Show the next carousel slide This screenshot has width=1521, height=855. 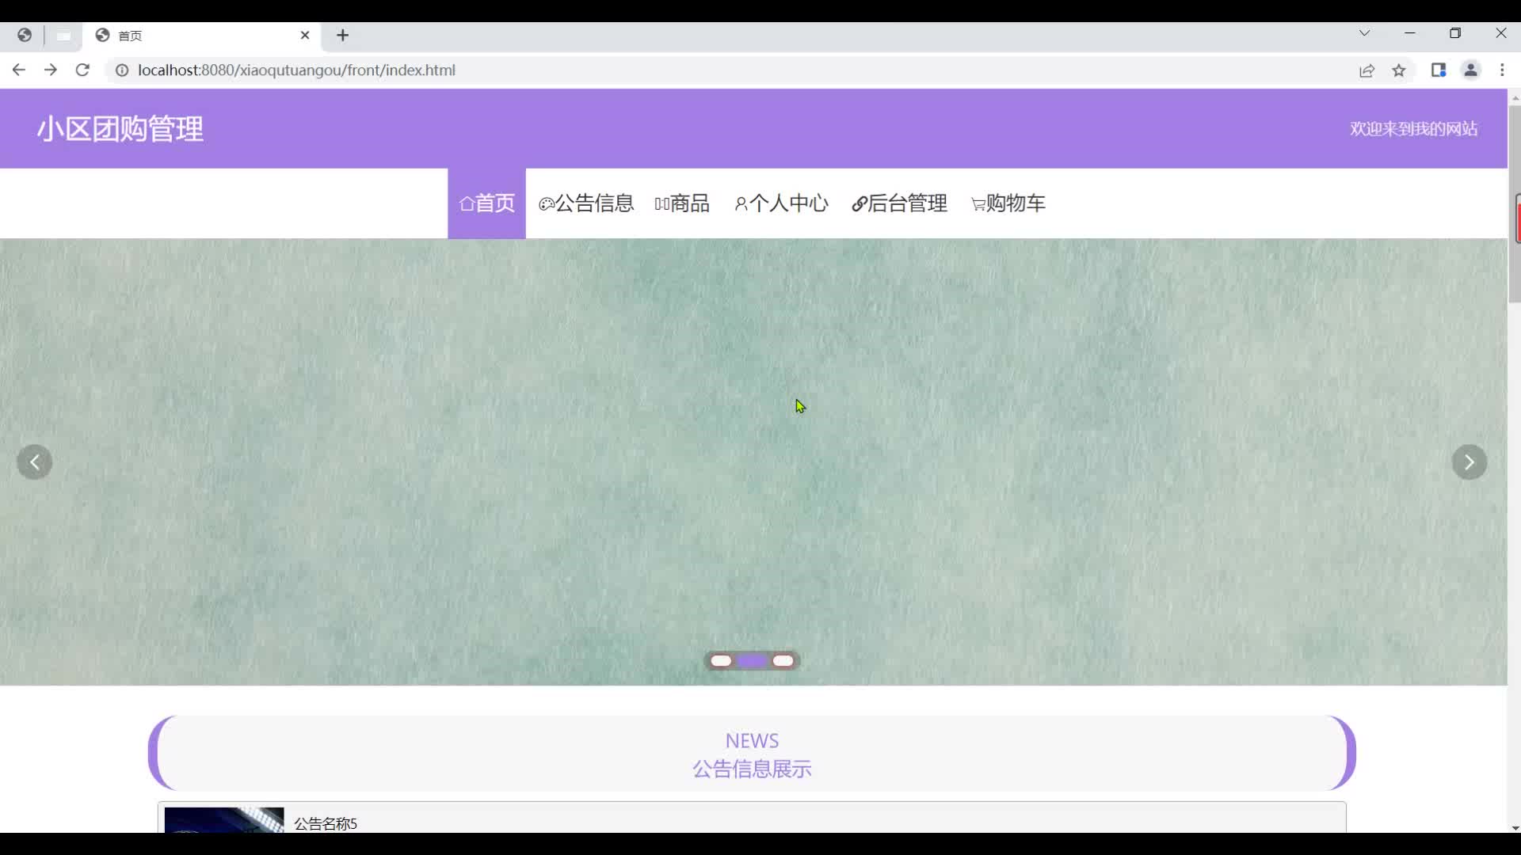click(x=1470, y=462)
